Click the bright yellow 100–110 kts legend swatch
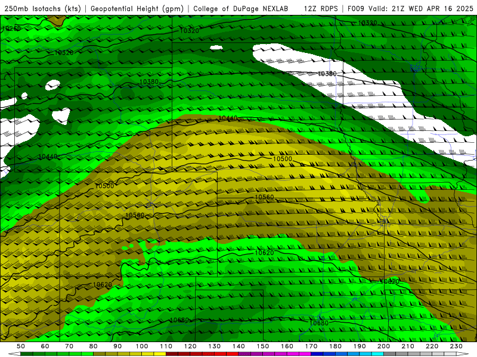This screenshot has height=357, width=477. (154, 354)
